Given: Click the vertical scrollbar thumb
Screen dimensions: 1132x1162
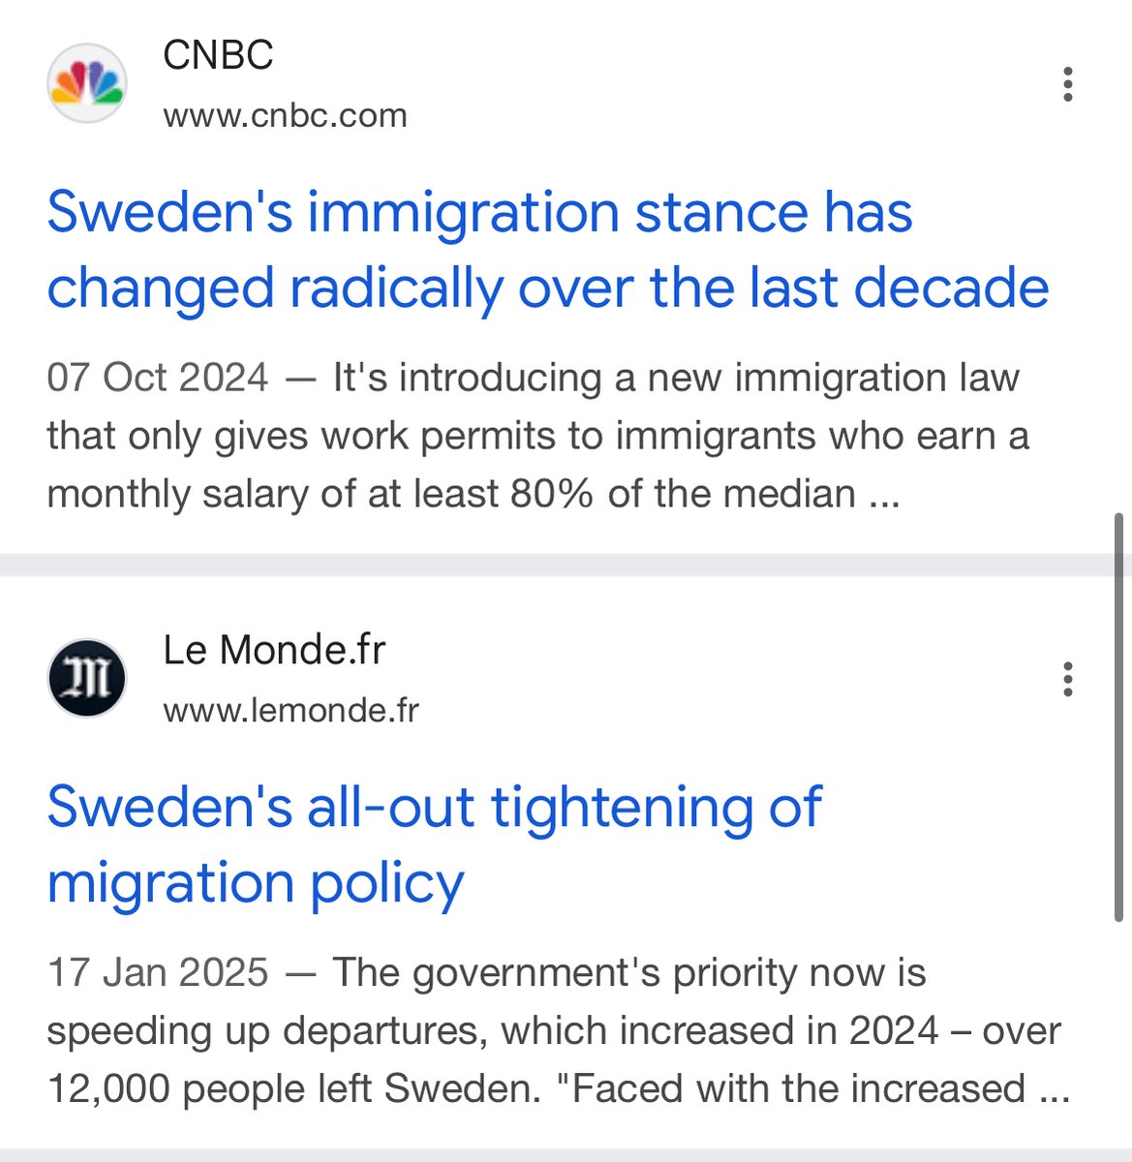Looking at the screenshot, I should click(1119, 717).
